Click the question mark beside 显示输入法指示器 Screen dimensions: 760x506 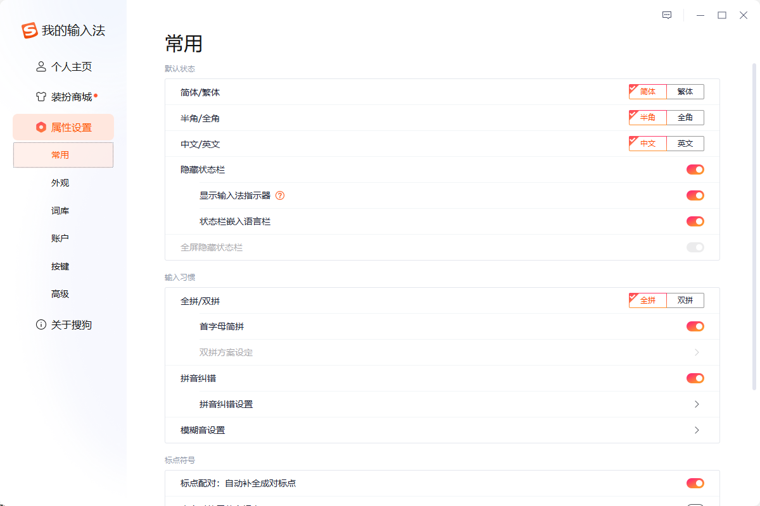pyautogui.click(x=281, y=195)
